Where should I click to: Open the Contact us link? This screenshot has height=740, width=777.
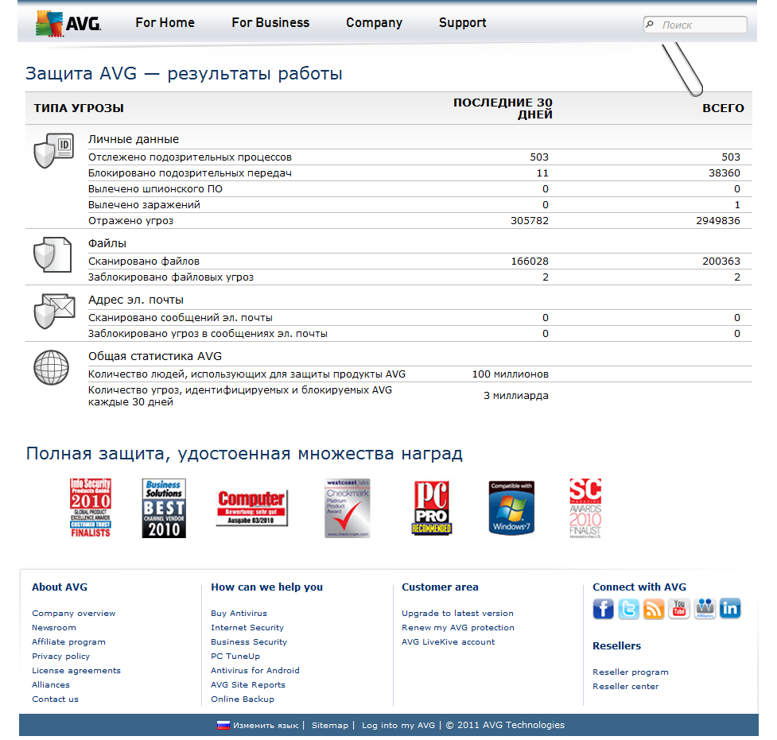(56, 699)
